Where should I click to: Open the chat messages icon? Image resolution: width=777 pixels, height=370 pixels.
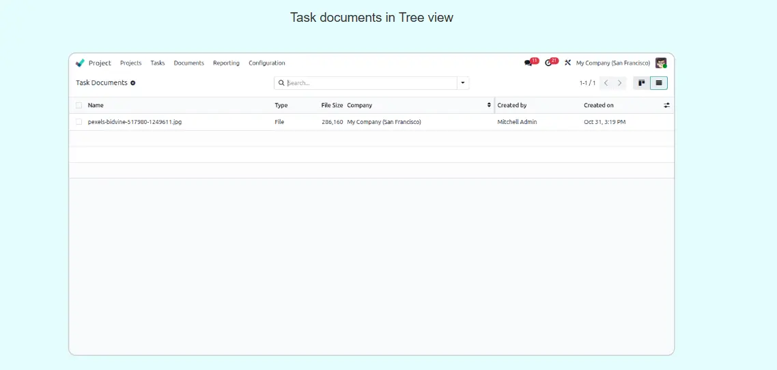[528, 63]
